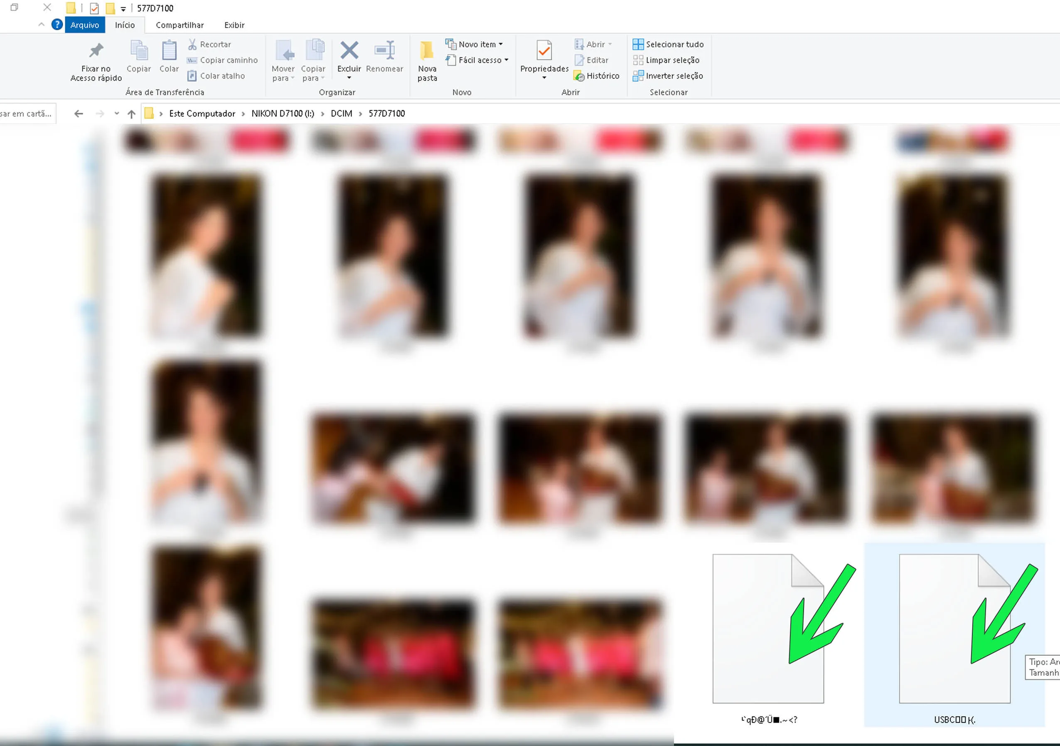
Task: Switch to the Compartilhar tab
Action: click(180, 25)
